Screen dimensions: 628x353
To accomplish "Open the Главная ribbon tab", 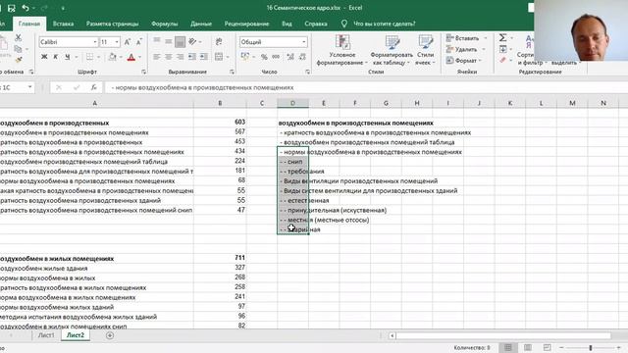I will coord(29,24).
